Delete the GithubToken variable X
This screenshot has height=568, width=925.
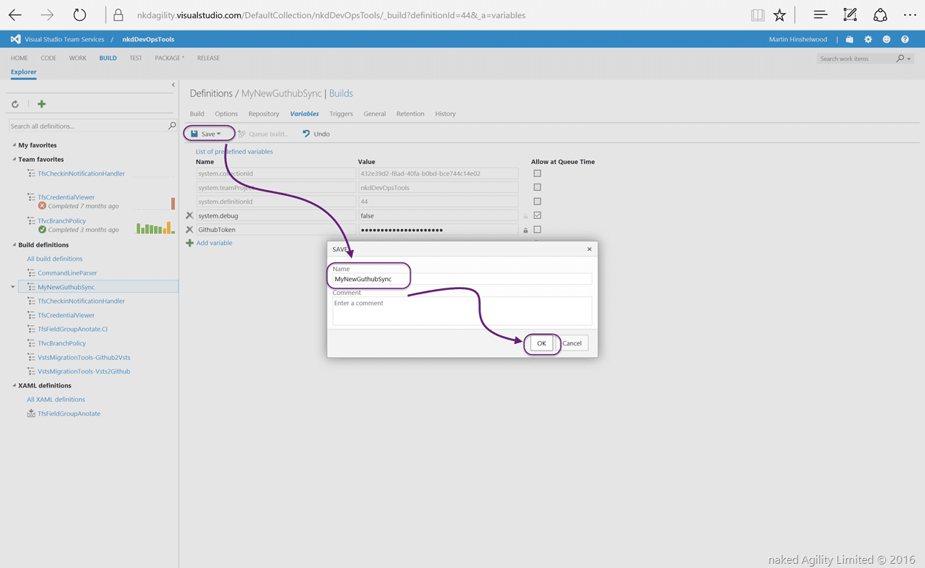coord(189,230)
